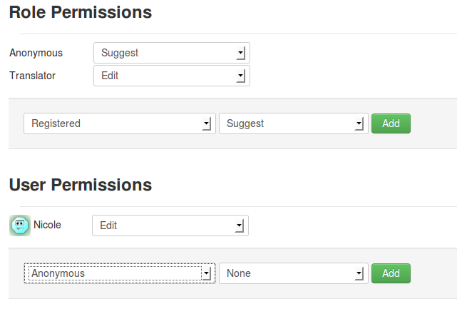Viewport: 457px width, 309px height.
Task: Click the arrow on Anonymous role's Suggest dropdown
Action: coord(240,53)
